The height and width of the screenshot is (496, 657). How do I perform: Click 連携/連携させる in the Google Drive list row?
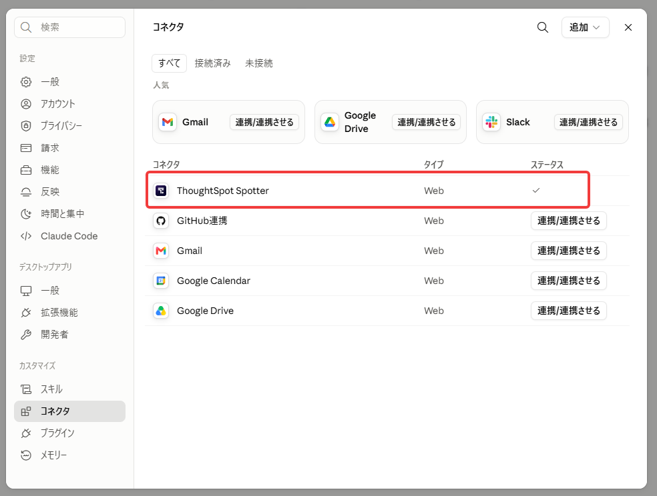coord(569,311)
